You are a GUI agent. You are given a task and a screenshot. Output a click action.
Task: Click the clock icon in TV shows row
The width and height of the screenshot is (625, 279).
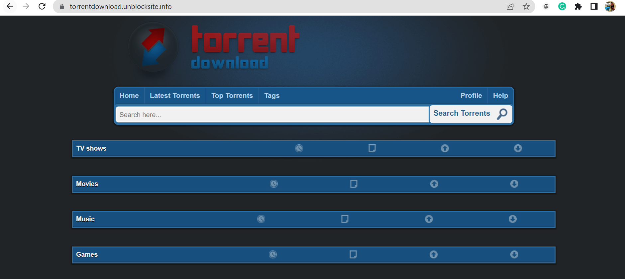point(299,148)
